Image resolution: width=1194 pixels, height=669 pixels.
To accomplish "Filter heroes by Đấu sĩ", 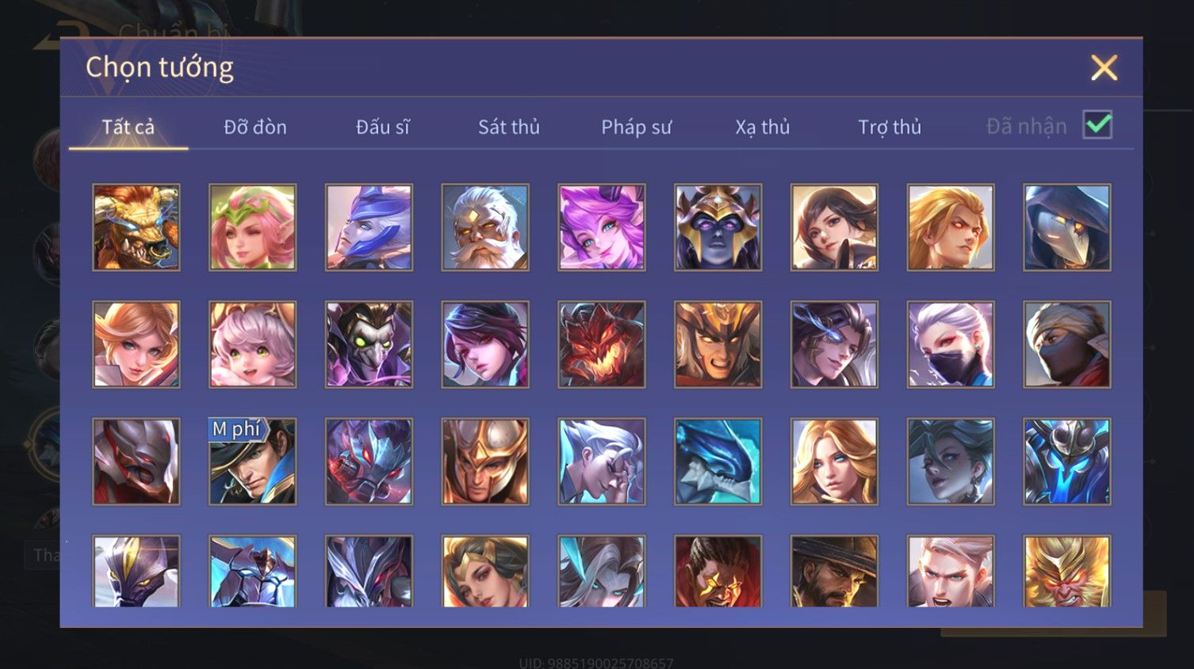I will click(383, 127).
